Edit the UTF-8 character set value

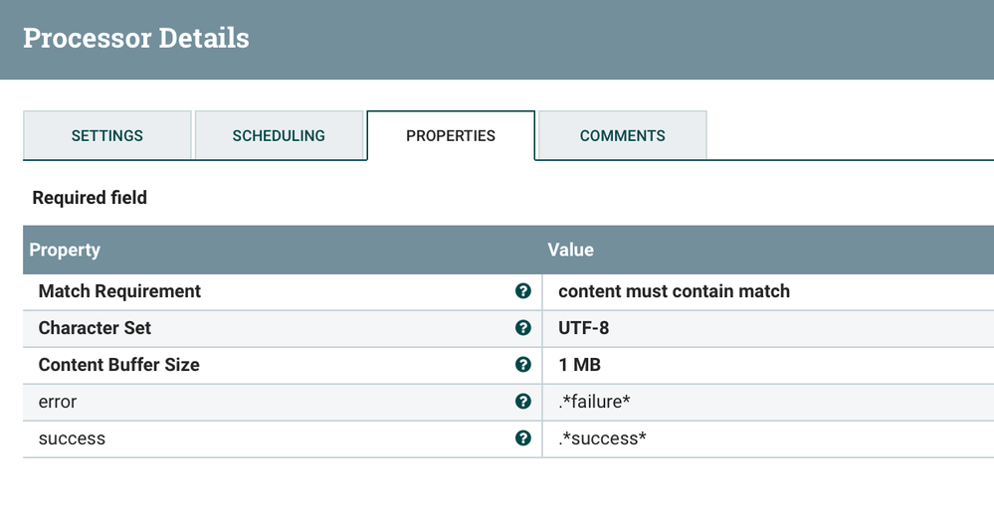(x=584, y=328)
